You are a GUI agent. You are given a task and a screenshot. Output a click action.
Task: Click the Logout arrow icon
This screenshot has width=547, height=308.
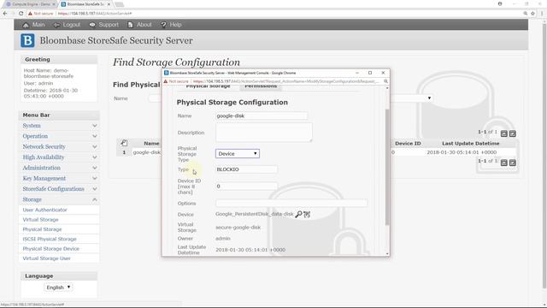click(x=56, y=25)
